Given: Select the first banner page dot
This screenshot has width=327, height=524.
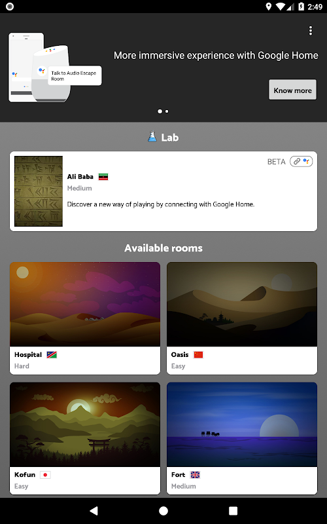Looking at the screenshot, I should 160,111.
